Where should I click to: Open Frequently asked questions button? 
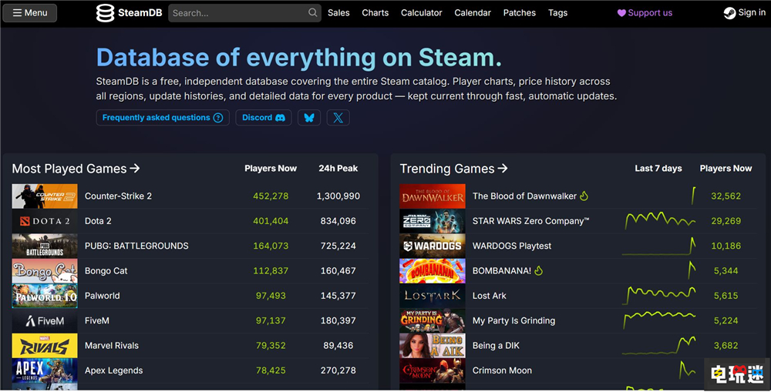click(x=163, y=117)
